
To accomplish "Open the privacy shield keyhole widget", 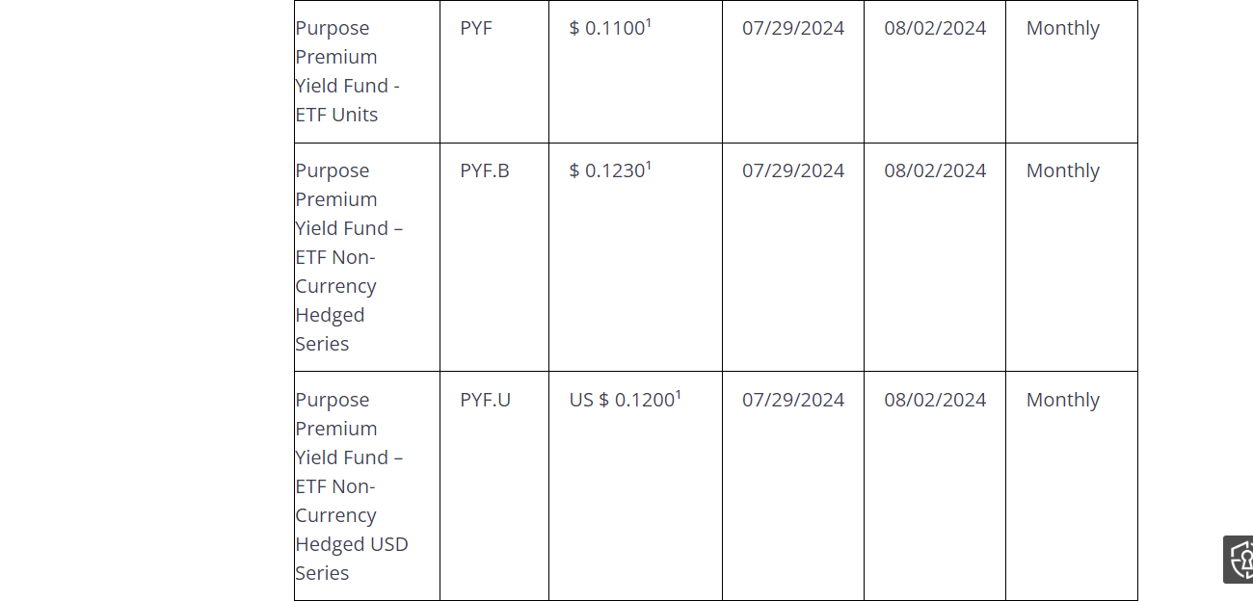I will [x=1240, y=560].
